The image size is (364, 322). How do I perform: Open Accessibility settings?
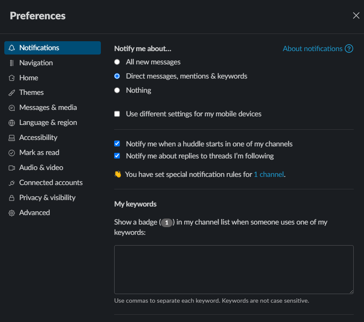point(52,138)
